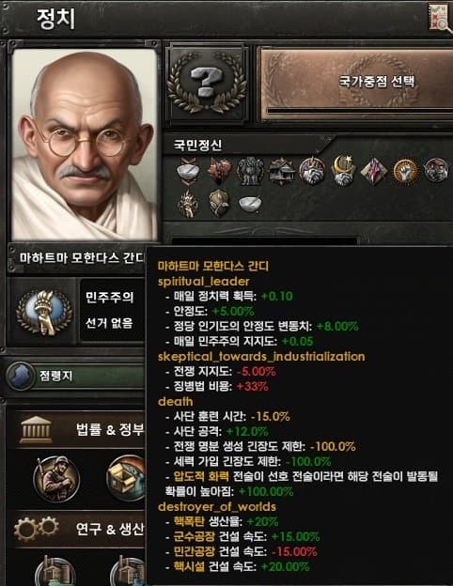This screenshot has height=586, width=453.
Task: Select the handshake circle spirit icon
Action: pos(312,171)
